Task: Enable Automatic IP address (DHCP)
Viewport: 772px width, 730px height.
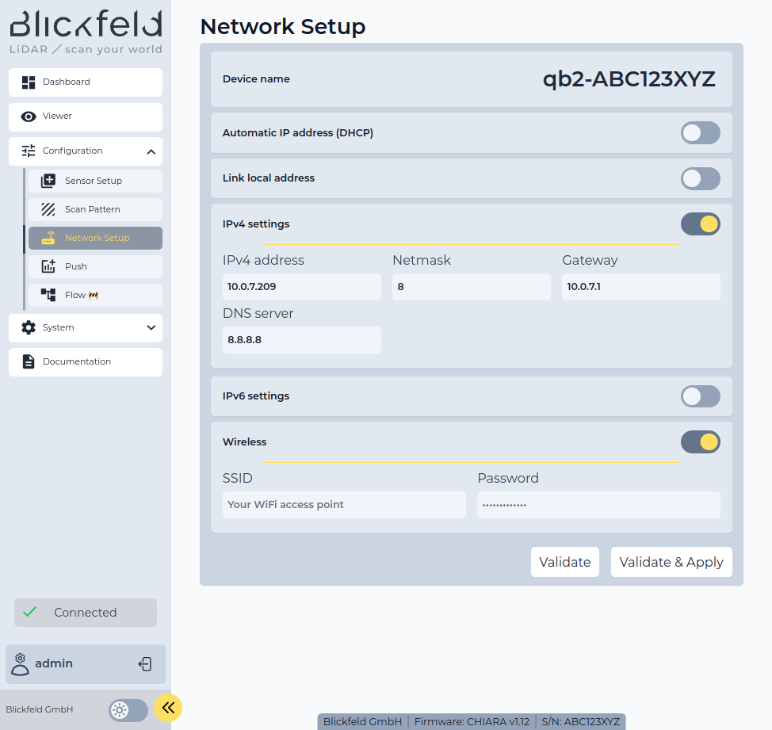Action: coord(700,132)
